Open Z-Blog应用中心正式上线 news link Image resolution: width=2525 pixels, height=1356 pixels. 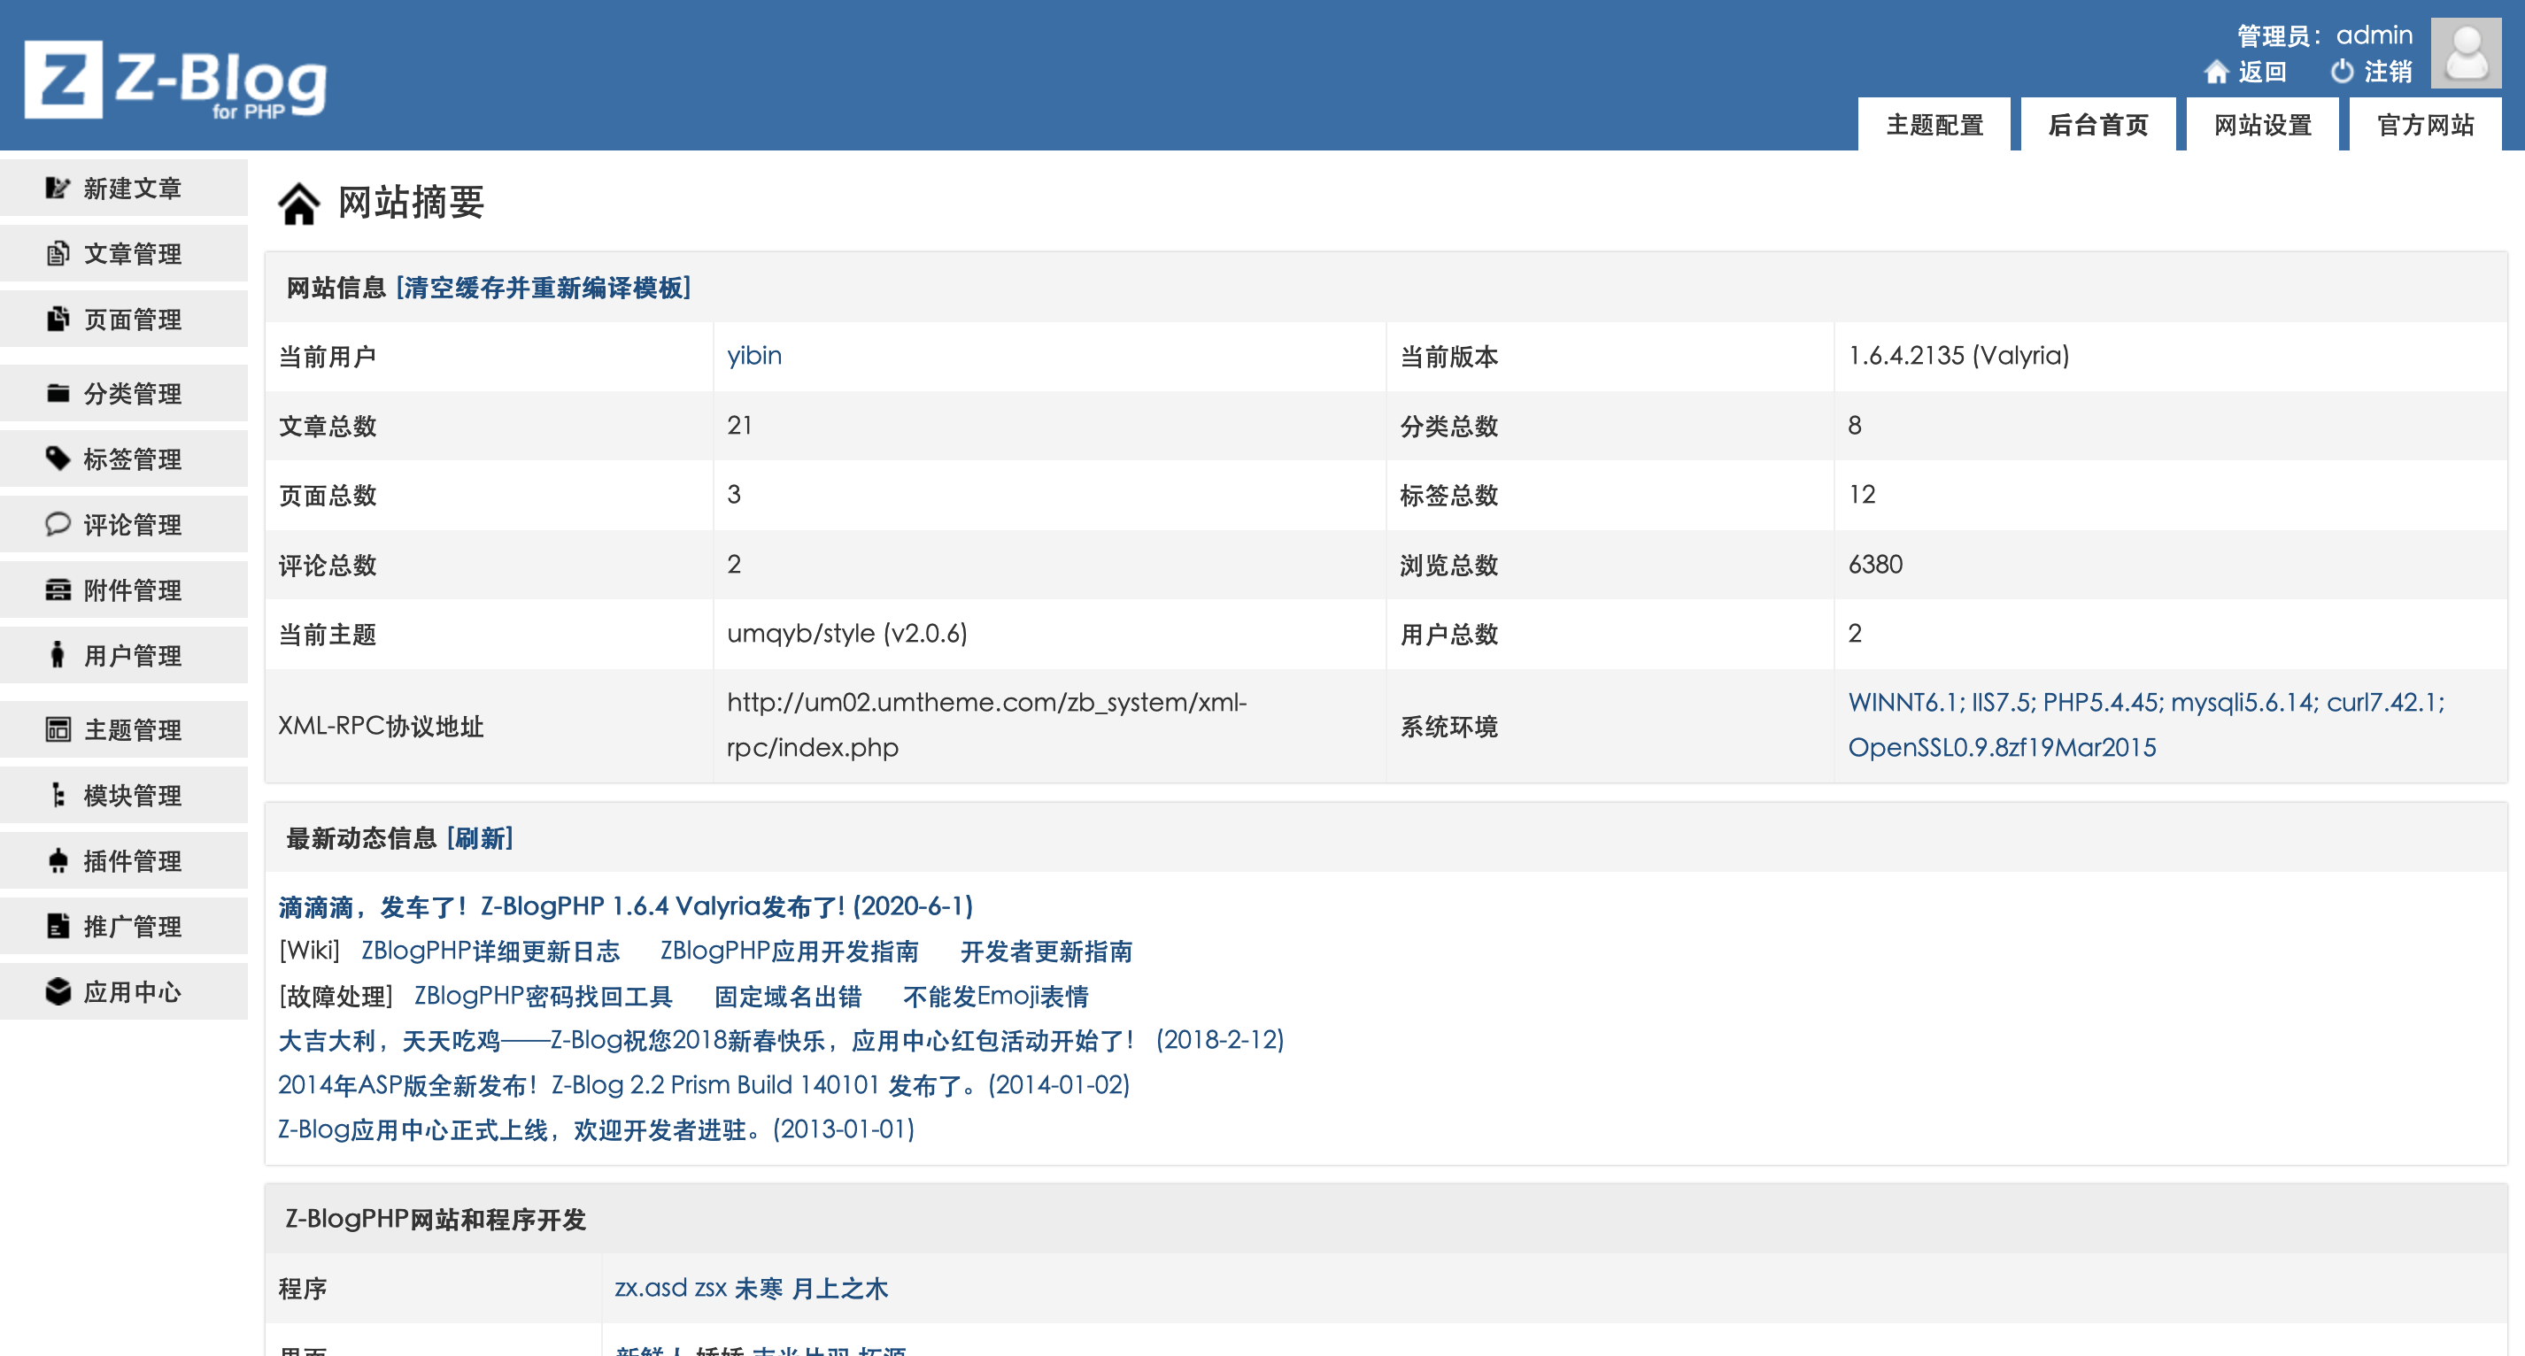click(596, 1129)
